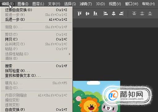The width and height of the screenshot is (158, 112).
Task: Select the distribute top edges icon
Action: 134,13
